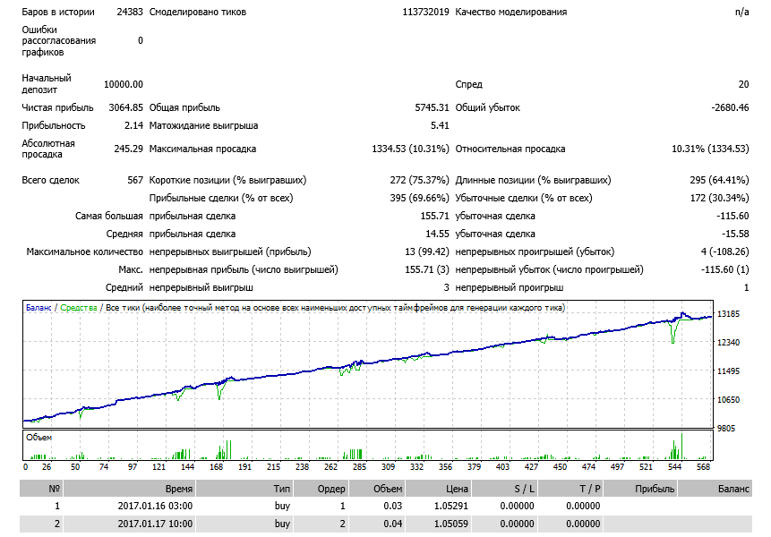Click the 'Объем' label in volume chart

(x=39, y=438)
